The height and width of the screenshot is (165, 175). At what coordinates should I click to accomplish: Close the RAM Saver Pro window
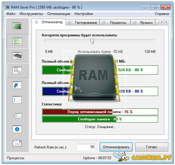[165, 7]
